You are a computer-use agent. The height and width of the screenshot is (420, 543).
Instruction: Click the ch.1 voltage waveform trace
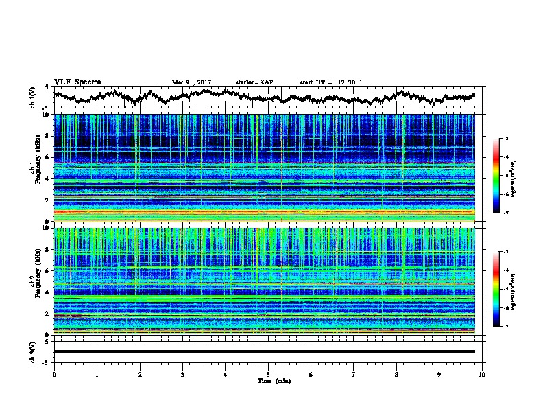pos(264,97)
